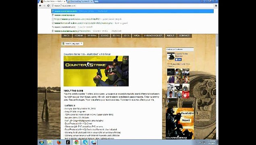The height and width of the screenshot is (145, 256).
Task: Open the CONTACT navigation button
Action: tap(184, 36)
